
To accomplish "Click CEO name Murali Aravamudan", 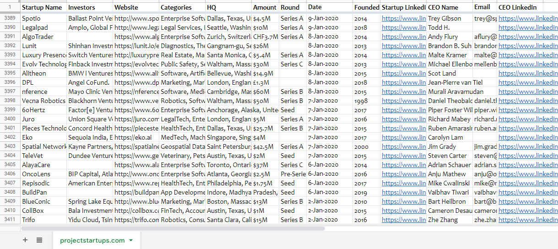I will (450, 92).
